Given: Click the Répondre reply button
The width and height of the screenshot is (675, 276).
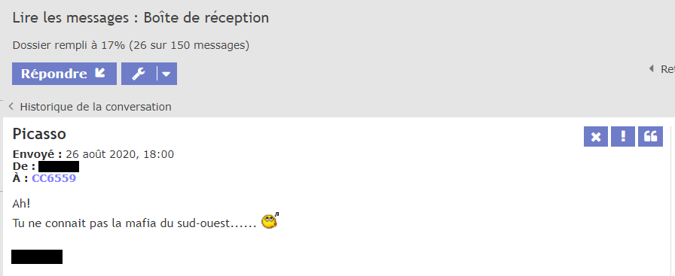Looking at the screenshot, I should coord(64,74).
